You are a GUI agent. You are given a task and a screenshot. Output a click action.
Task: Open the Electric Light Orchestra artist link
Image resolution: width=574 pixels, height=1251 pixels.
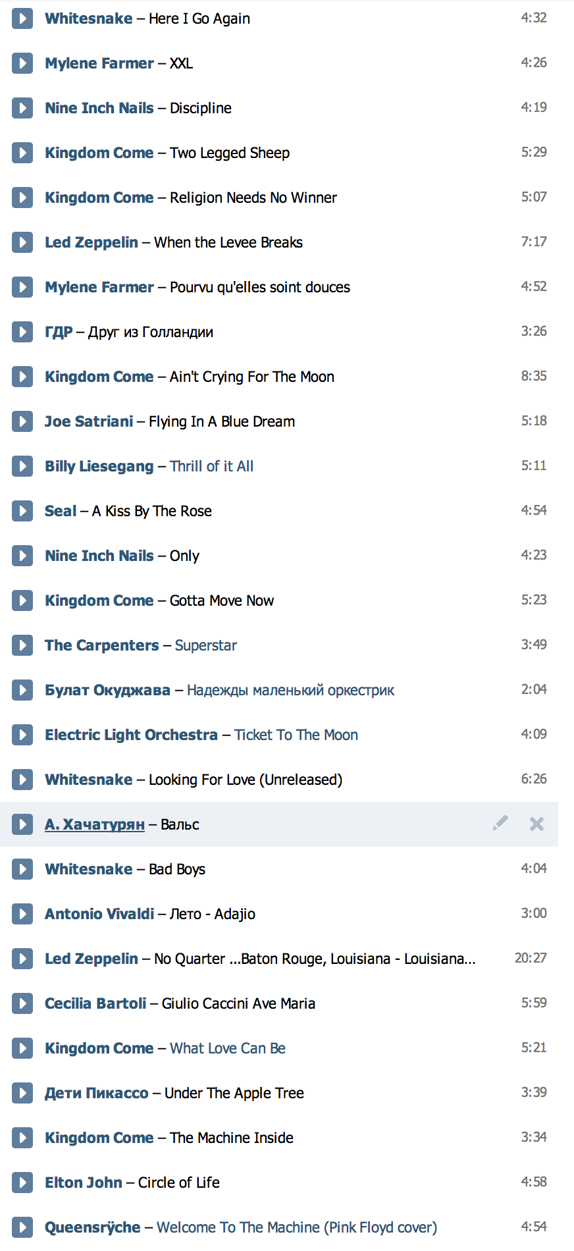131,735
